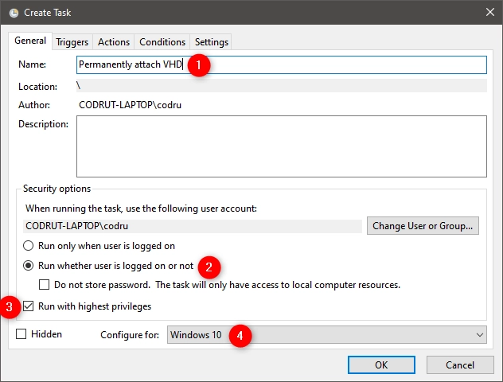This screenshot has height=382, width=503.
Task: Close the Create Task dialog
Action: 489,12
